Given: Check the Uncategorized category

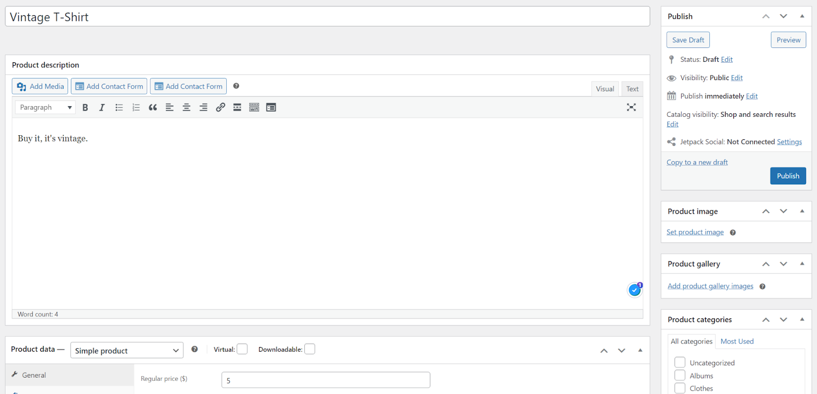Looking at the screenshot, I should (680, 362).
